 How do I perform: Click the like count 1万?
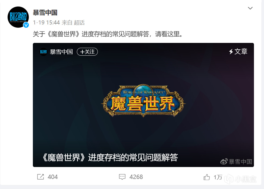pyautogui.click(x=218, y=177)
